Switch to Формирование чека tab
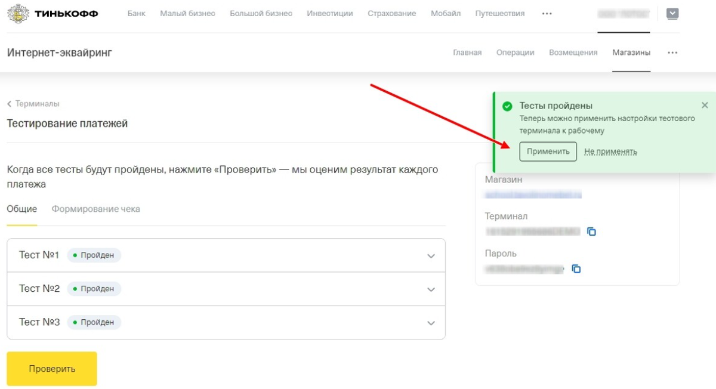This screenshot has height=389, width=716. pyautogui.click(x=96, y=209)
